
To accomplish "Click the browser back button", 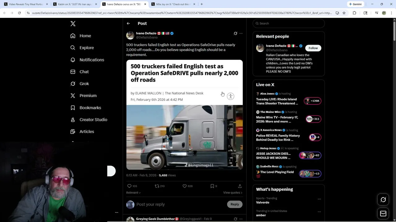I will 5,13.
